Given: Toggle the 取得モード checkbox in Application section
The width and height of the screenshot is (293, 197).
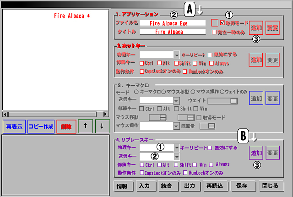Looking at the screenshot, I should 222,23.
